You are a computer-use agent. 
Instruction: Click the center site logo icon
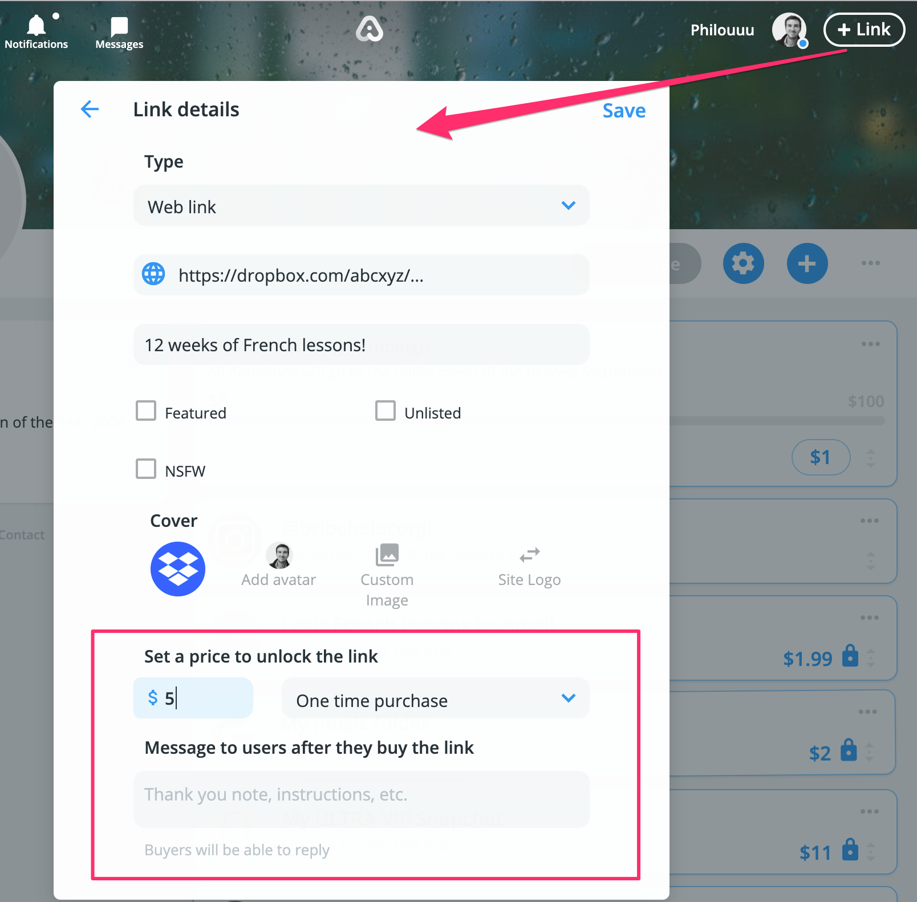[x=370, y=29]
